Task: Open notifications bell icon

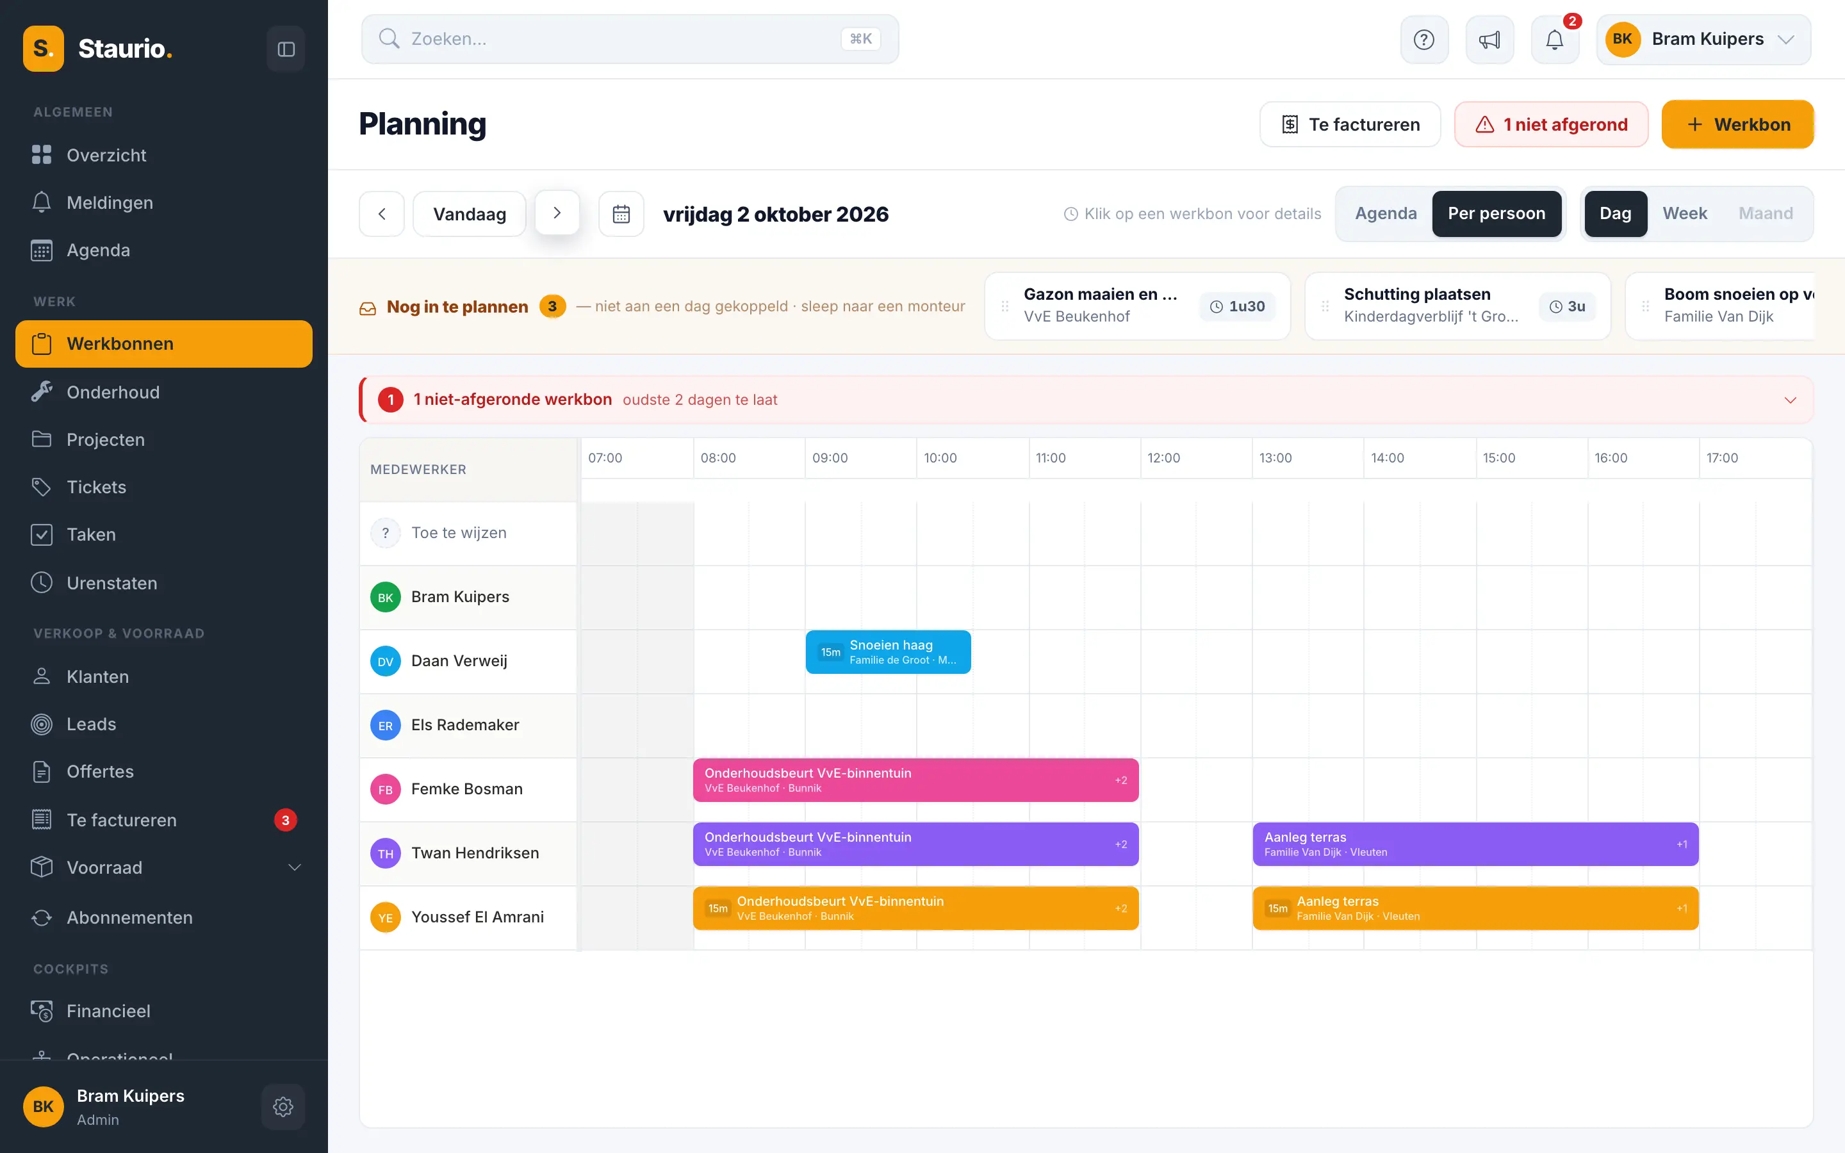Action: pos(1555,40)
